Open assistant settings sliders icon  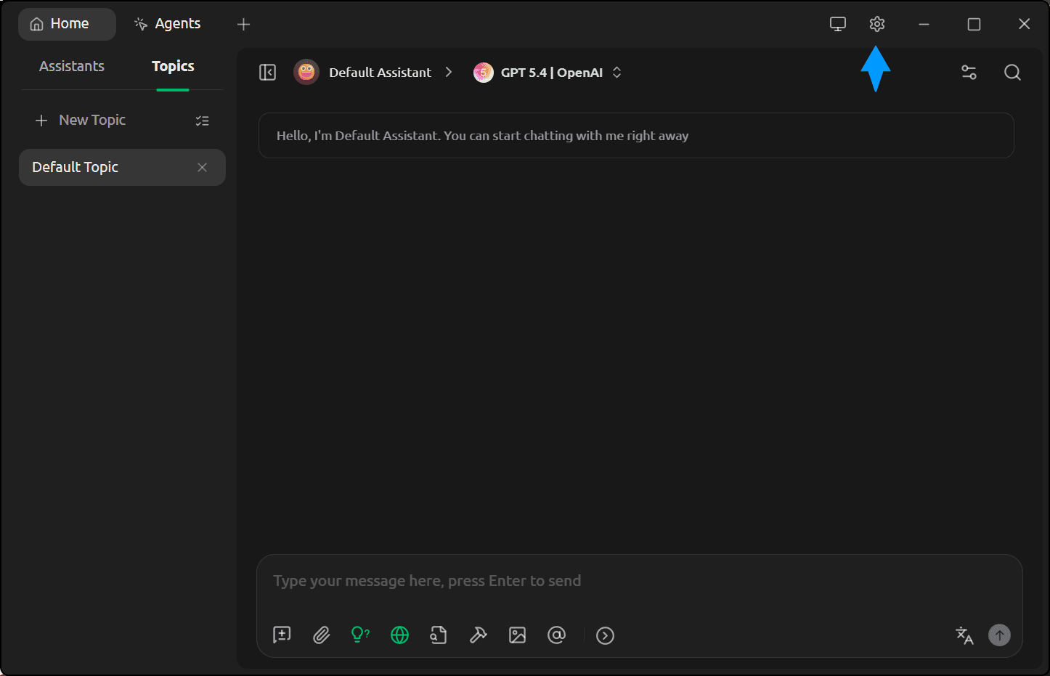pyautogui.click(x=969, y=73)
